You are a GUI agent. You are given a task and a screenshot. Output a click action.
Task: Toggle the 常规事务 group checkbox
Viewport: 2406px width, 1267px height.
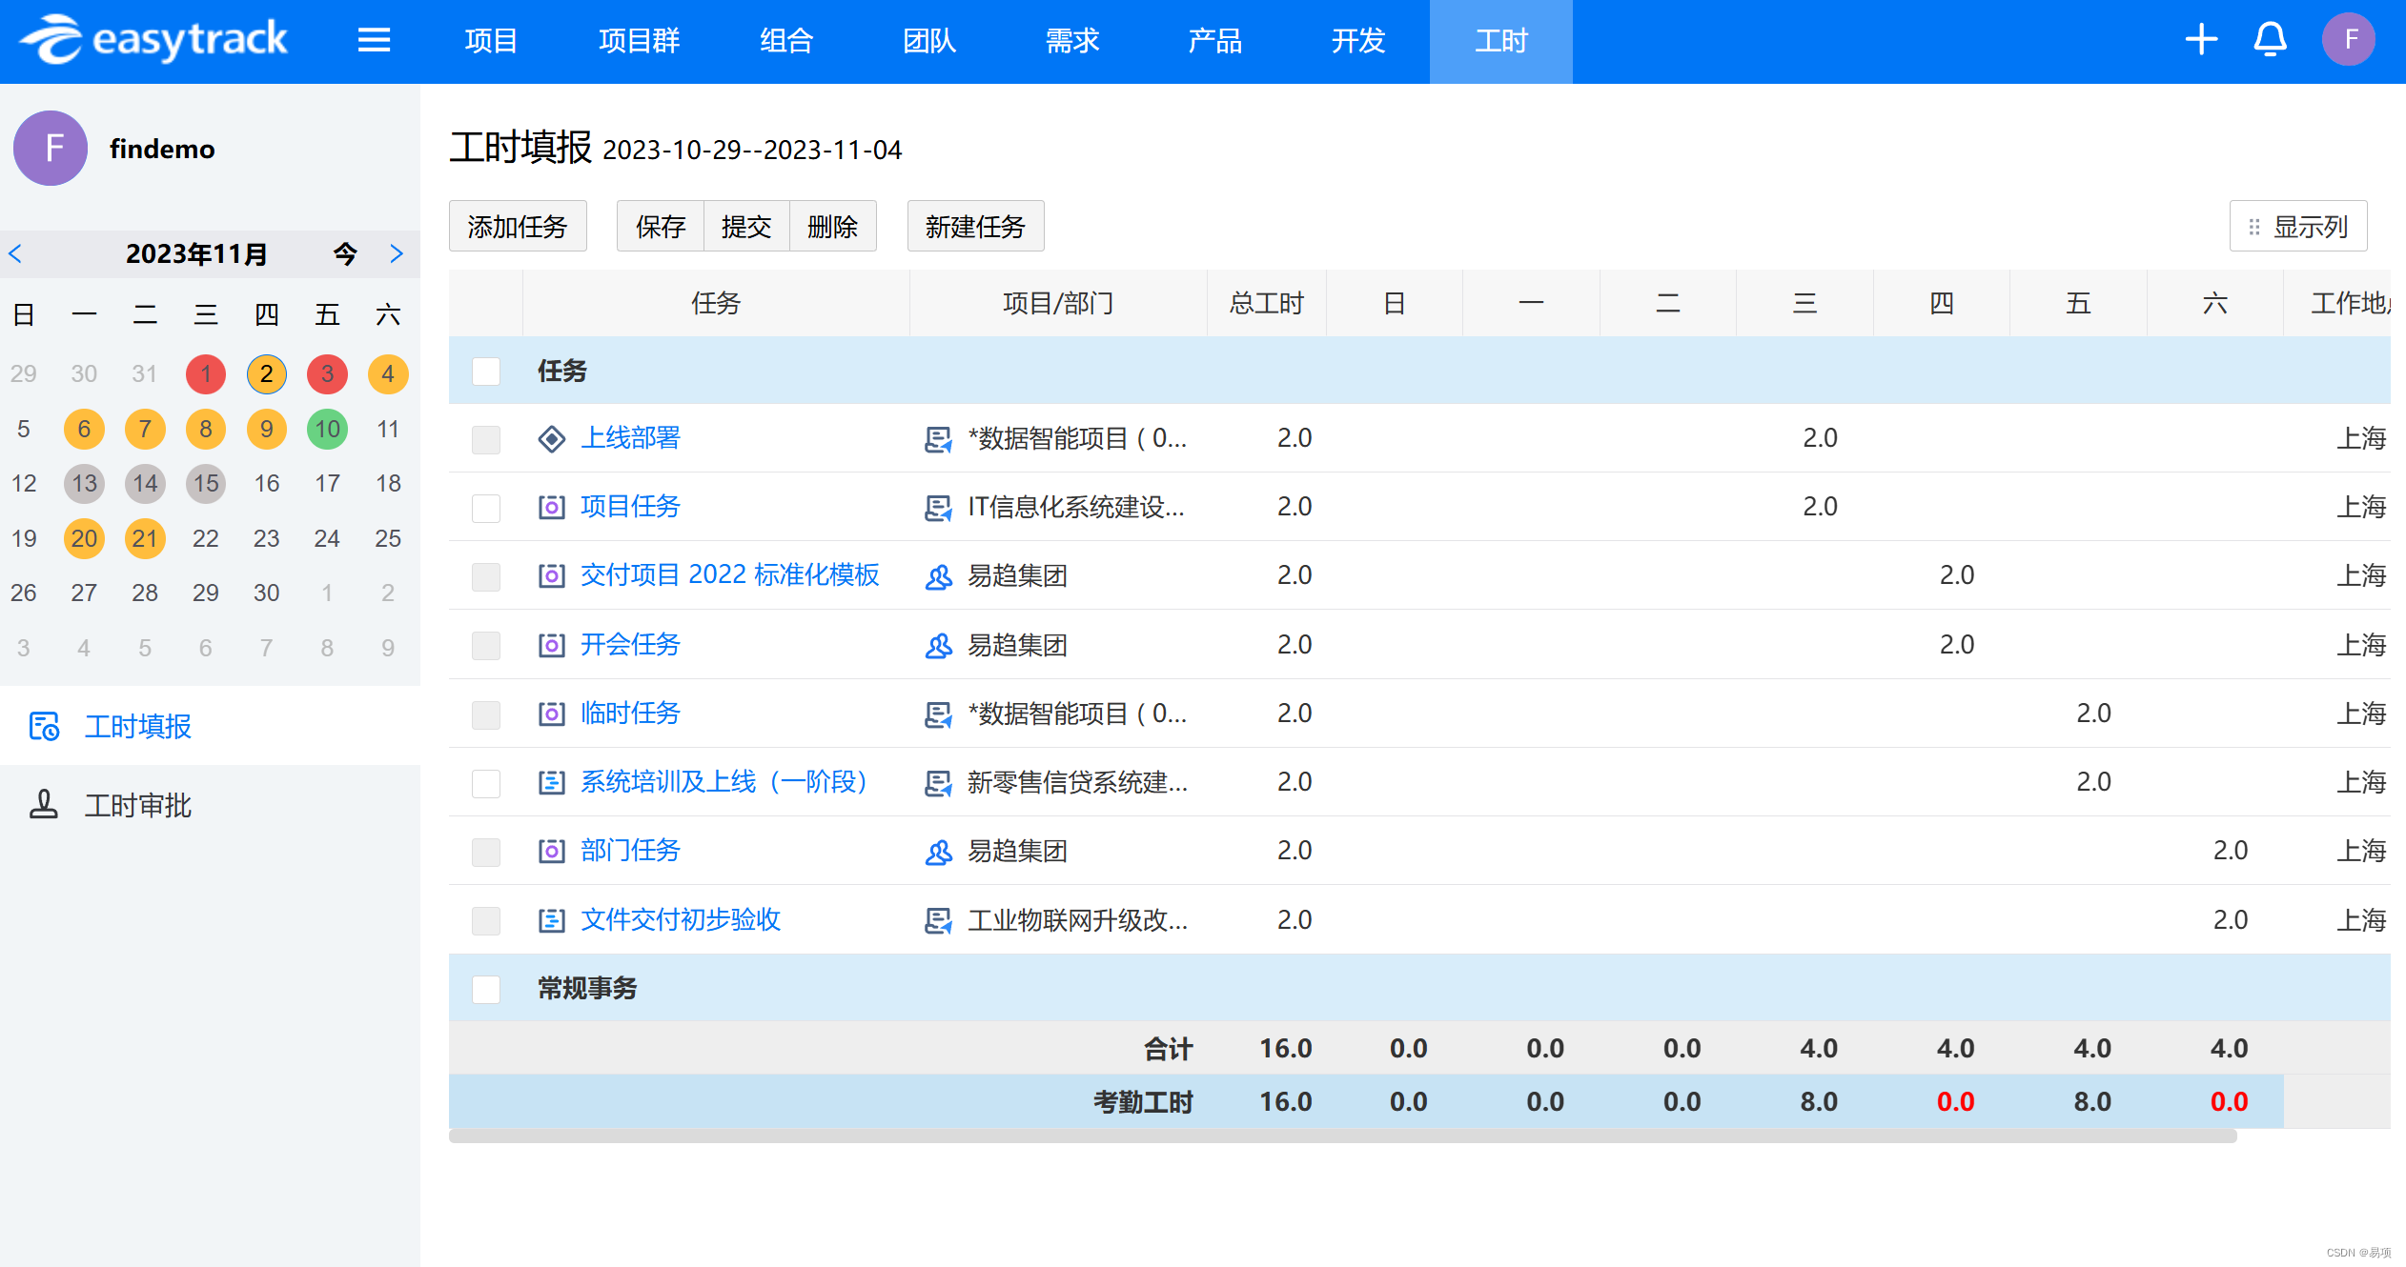pos(486,990)
